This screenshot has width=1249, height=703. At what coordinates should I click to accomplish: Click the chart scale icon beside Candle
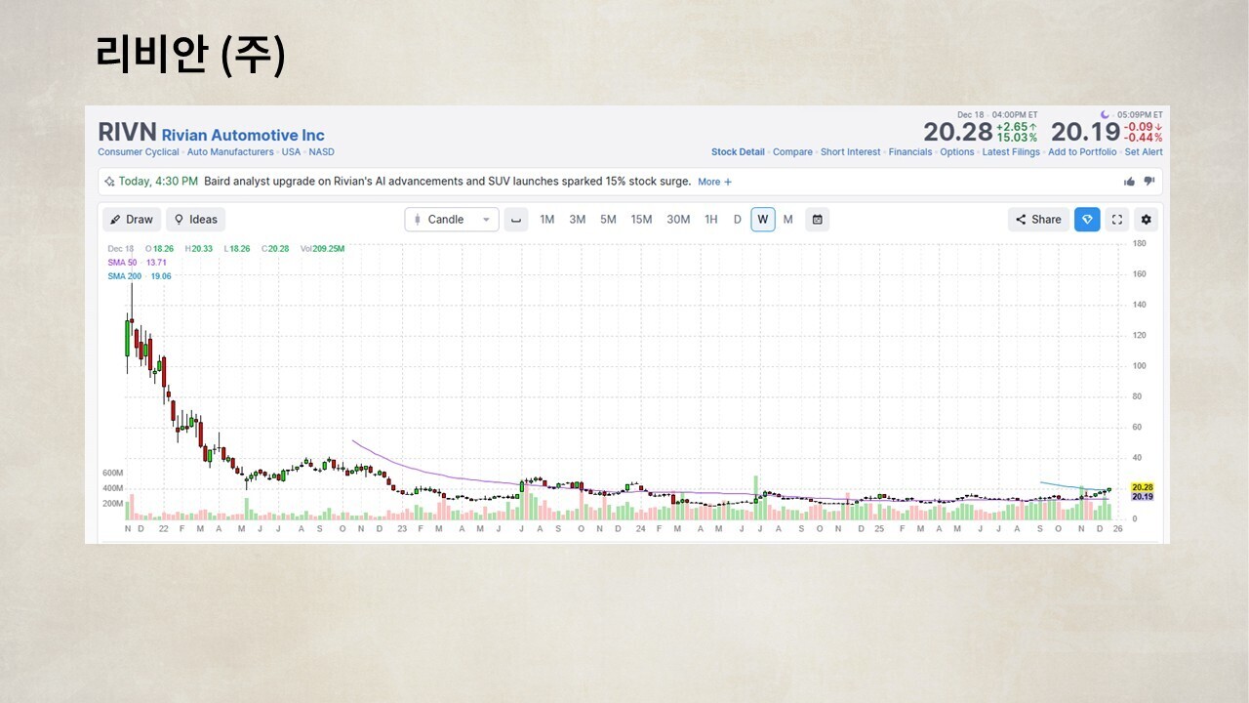click(516, 220)
